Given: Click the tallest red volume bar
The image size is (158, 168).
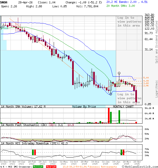Looking at the screenshot, I should pos(108,115).
